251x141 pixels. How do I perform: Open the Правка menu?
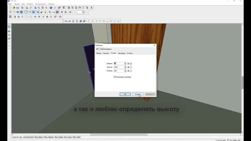tap(17, 4)
